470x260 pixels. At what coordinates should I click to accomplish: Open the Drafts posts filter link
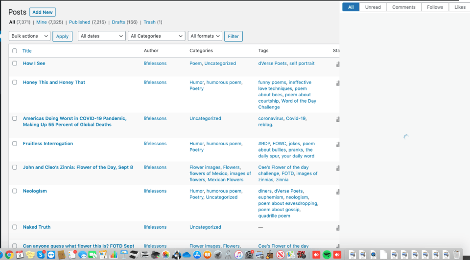pyautogui.click(x=118, y=22)
